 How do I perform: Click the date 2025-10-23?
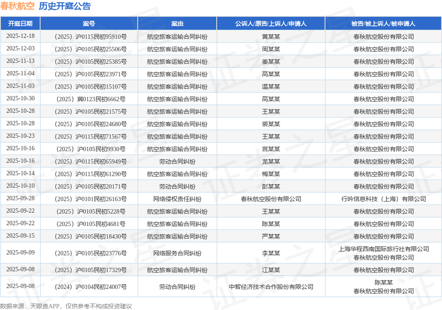(20, 136)
